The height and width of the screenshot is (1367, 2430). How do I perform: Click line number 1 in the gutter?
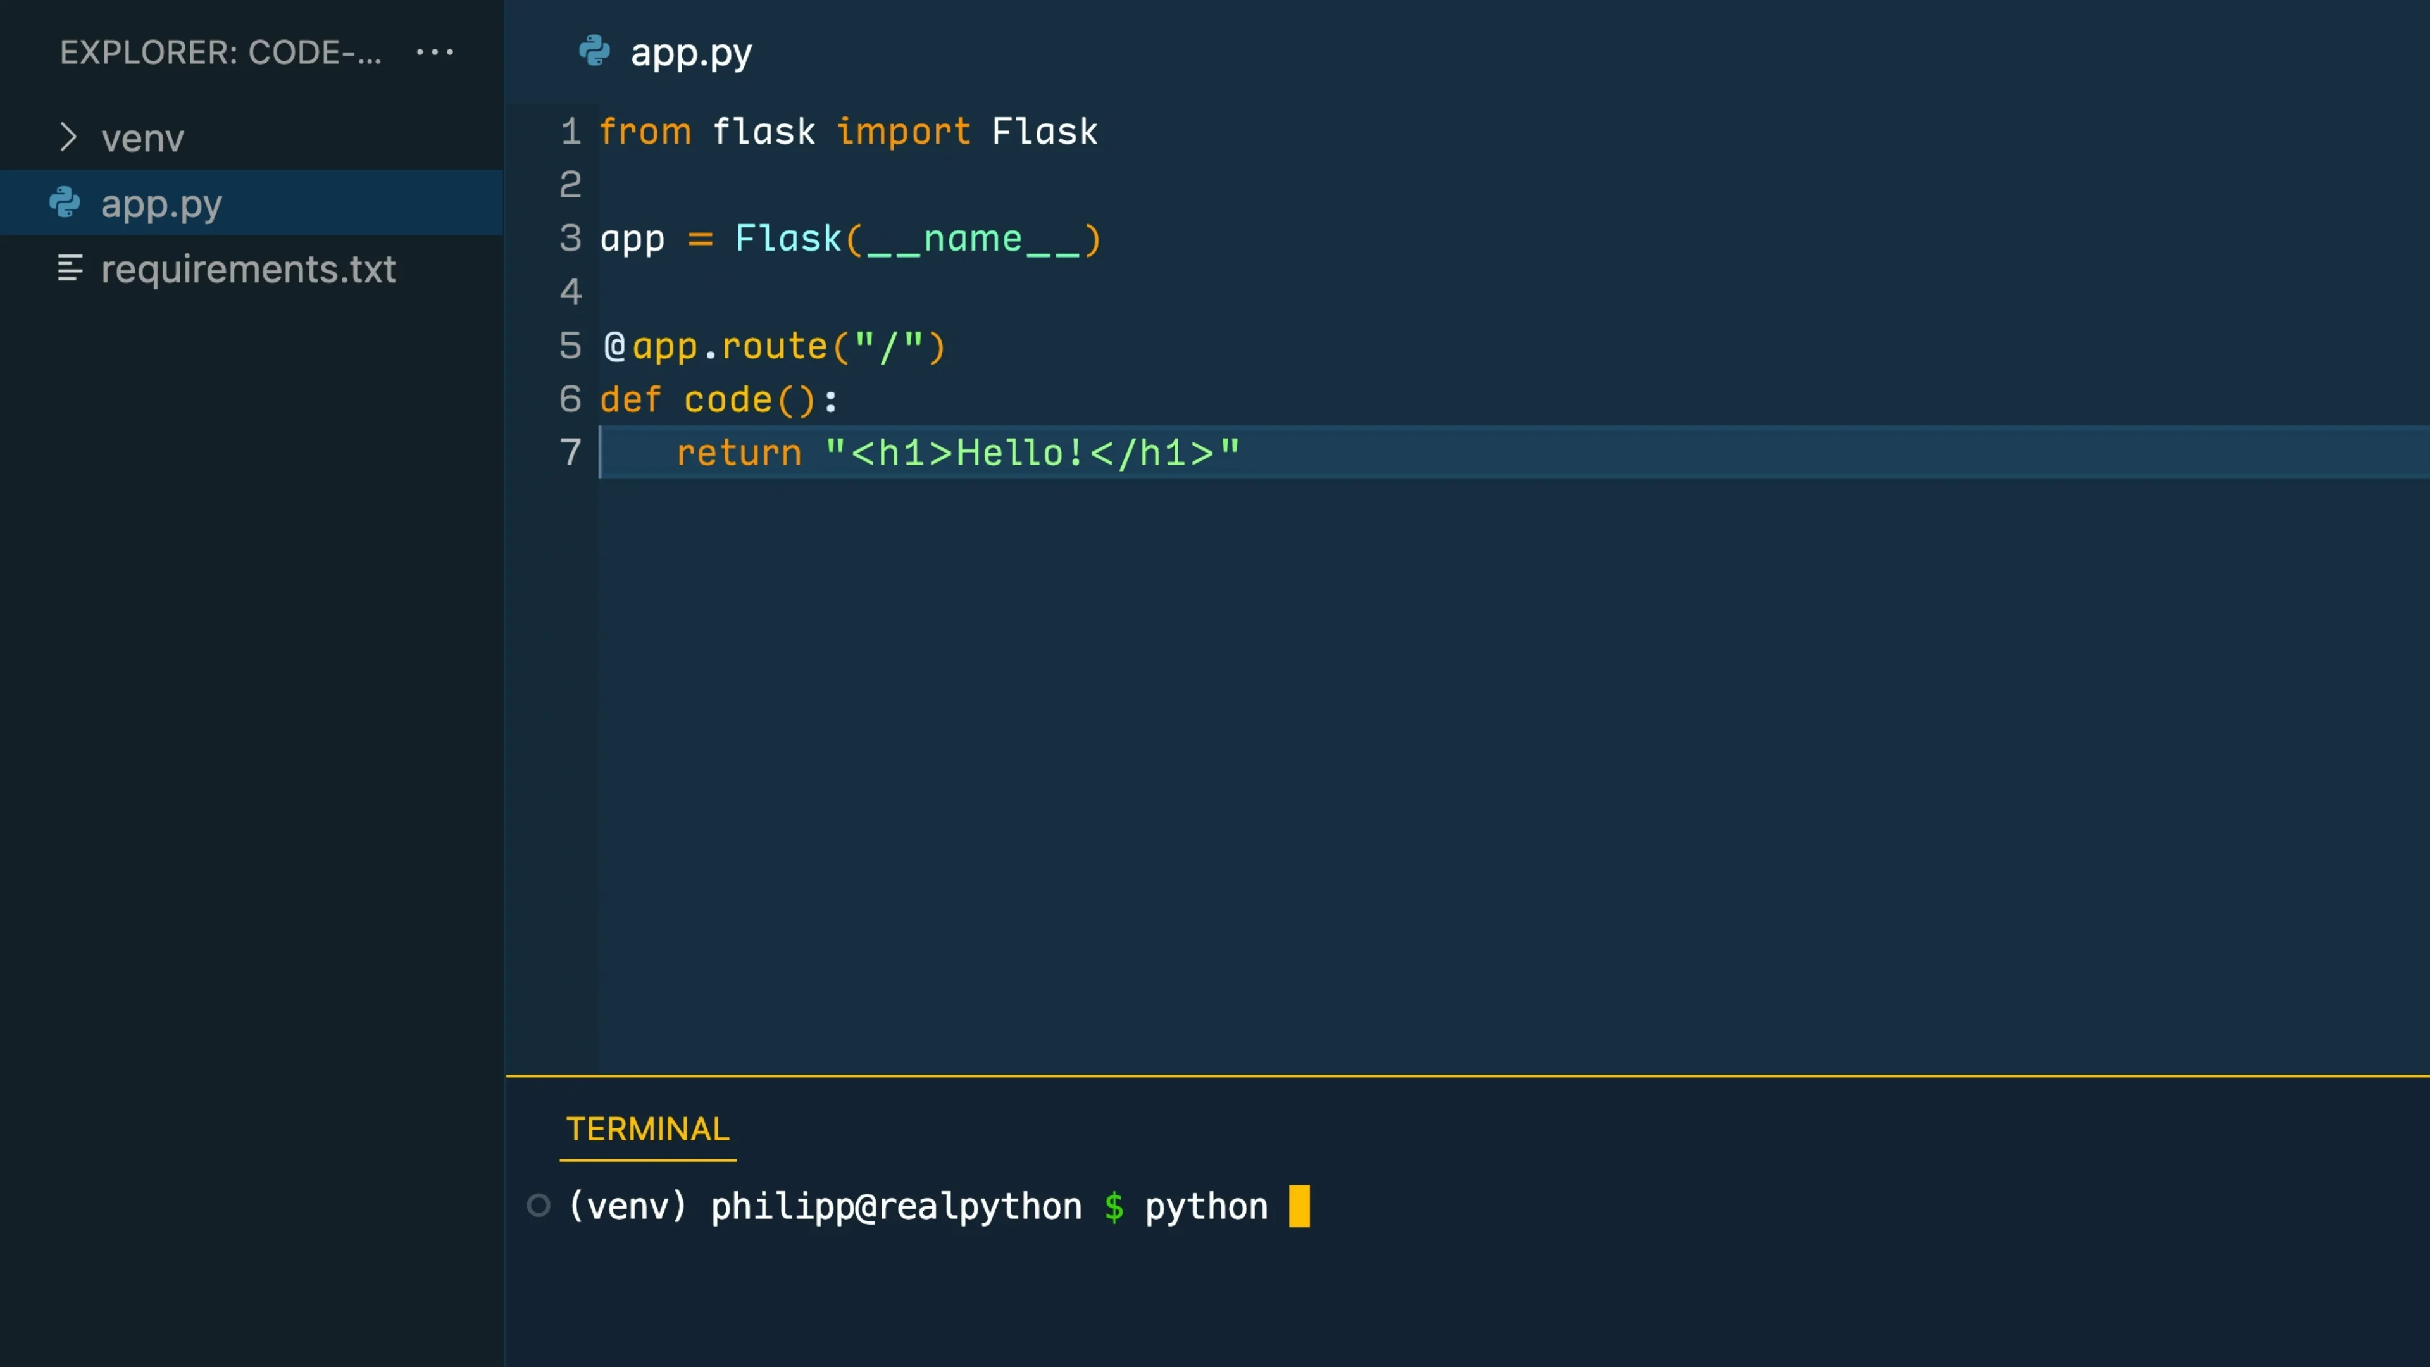(570, 132)
